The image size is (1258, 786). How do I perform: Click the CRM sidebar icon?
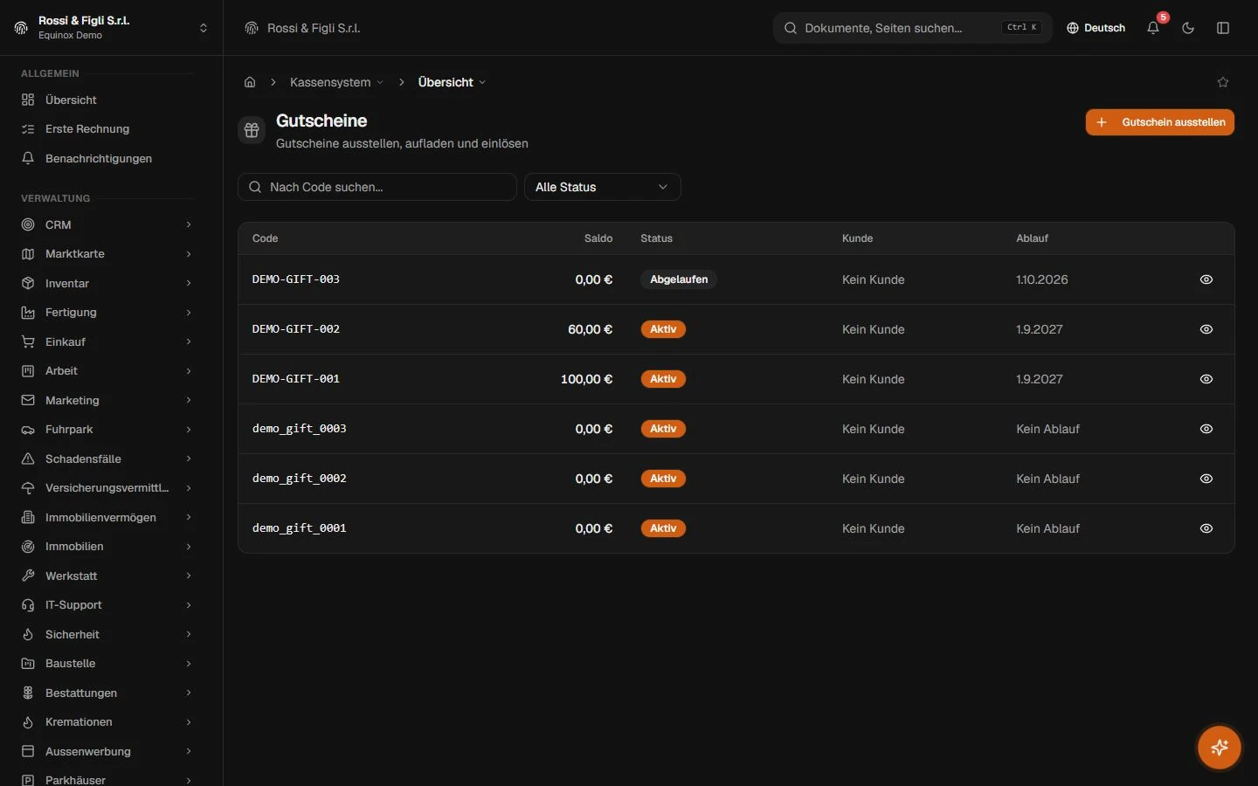pyautogui.click(x=28, y=224)
